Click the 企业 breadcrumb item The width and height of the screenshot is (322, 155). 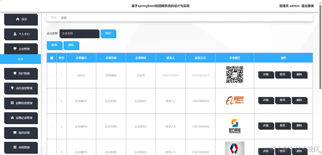coord(64,18)
